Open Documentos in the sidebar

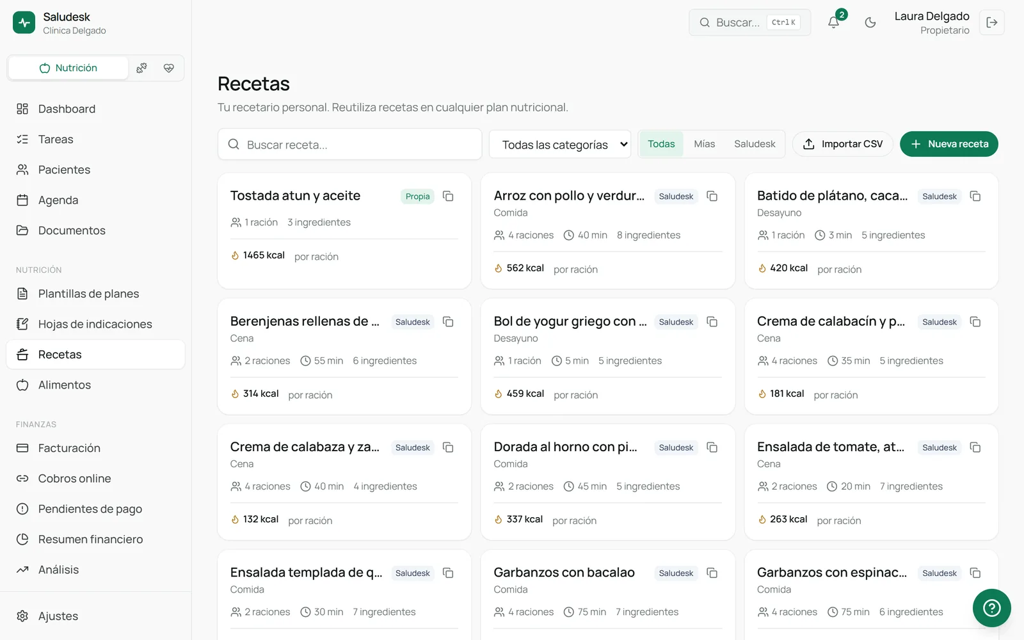pos(95,230)
